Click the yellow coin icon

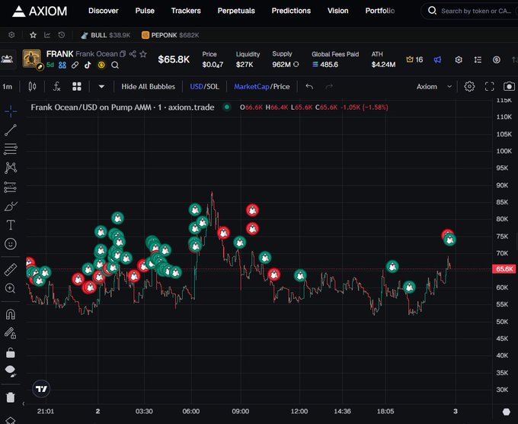pyautogui.click(x=101, y=65)
